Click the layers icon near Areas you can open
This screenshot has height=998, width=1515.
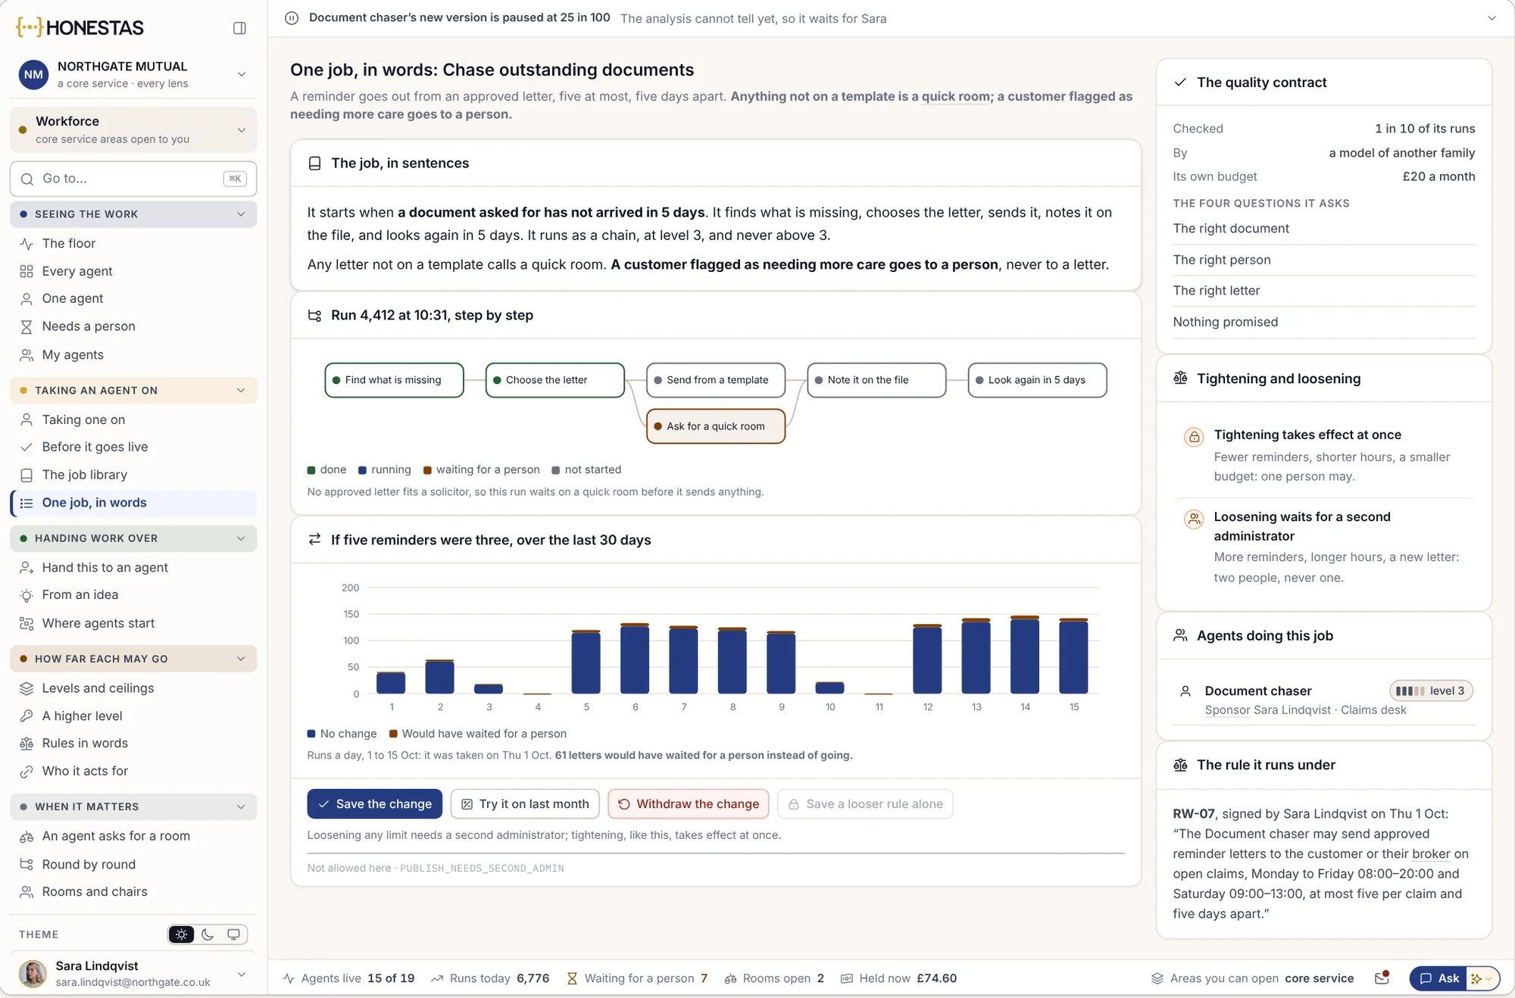click(x=1157, y=978)
